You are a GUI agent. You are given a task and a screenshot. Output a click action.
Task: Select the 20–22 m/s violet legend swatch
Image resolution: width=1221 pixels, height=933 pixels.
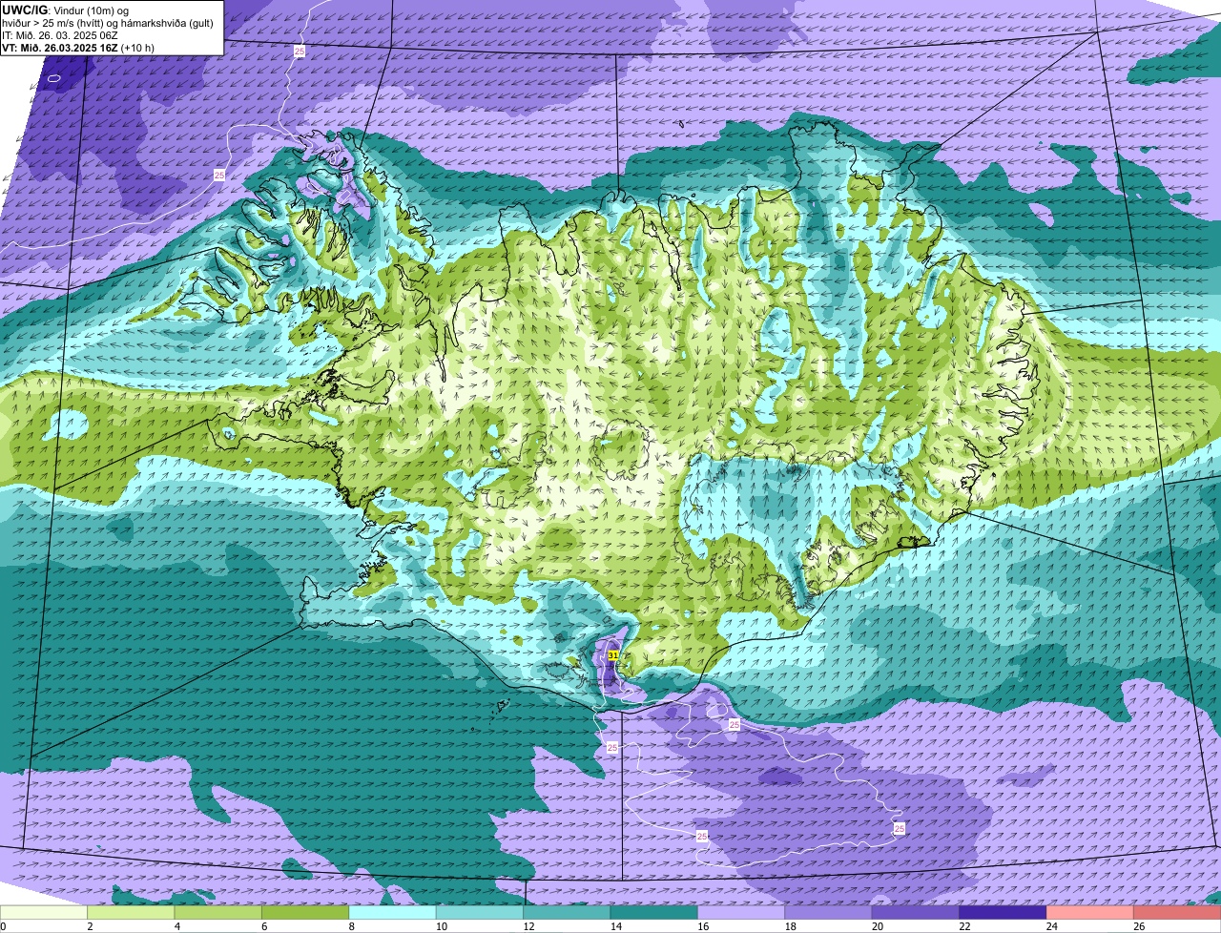(x=916, y=912)
